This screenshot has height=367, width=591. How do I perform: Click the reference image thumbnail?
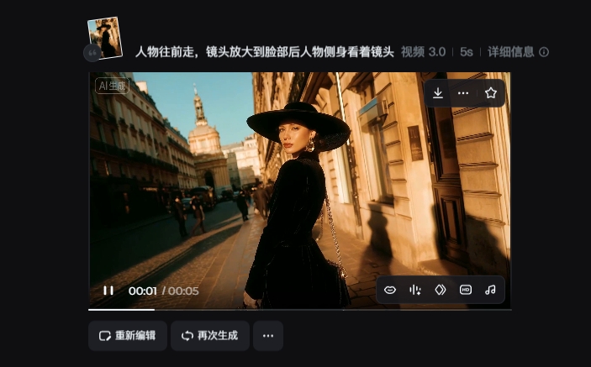106,36
